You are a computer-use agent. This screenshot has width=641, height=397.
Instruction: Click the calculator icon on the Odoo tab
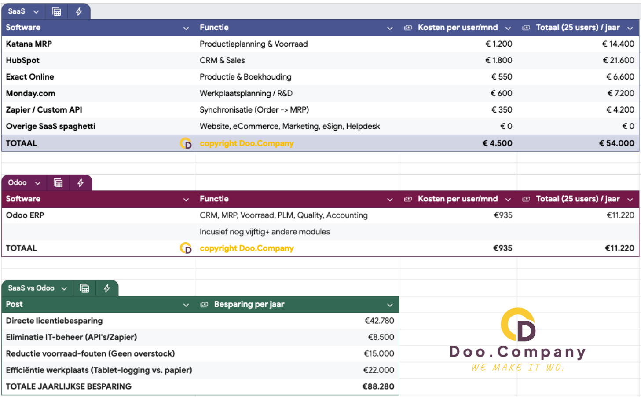58,182
